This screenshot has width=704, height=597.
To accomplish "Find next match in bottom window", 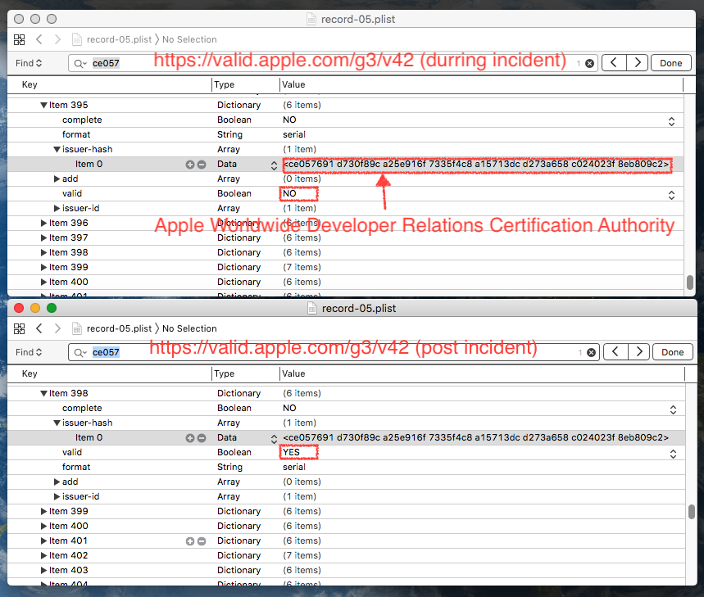I will pyautogui.click(x=639, y=352).
